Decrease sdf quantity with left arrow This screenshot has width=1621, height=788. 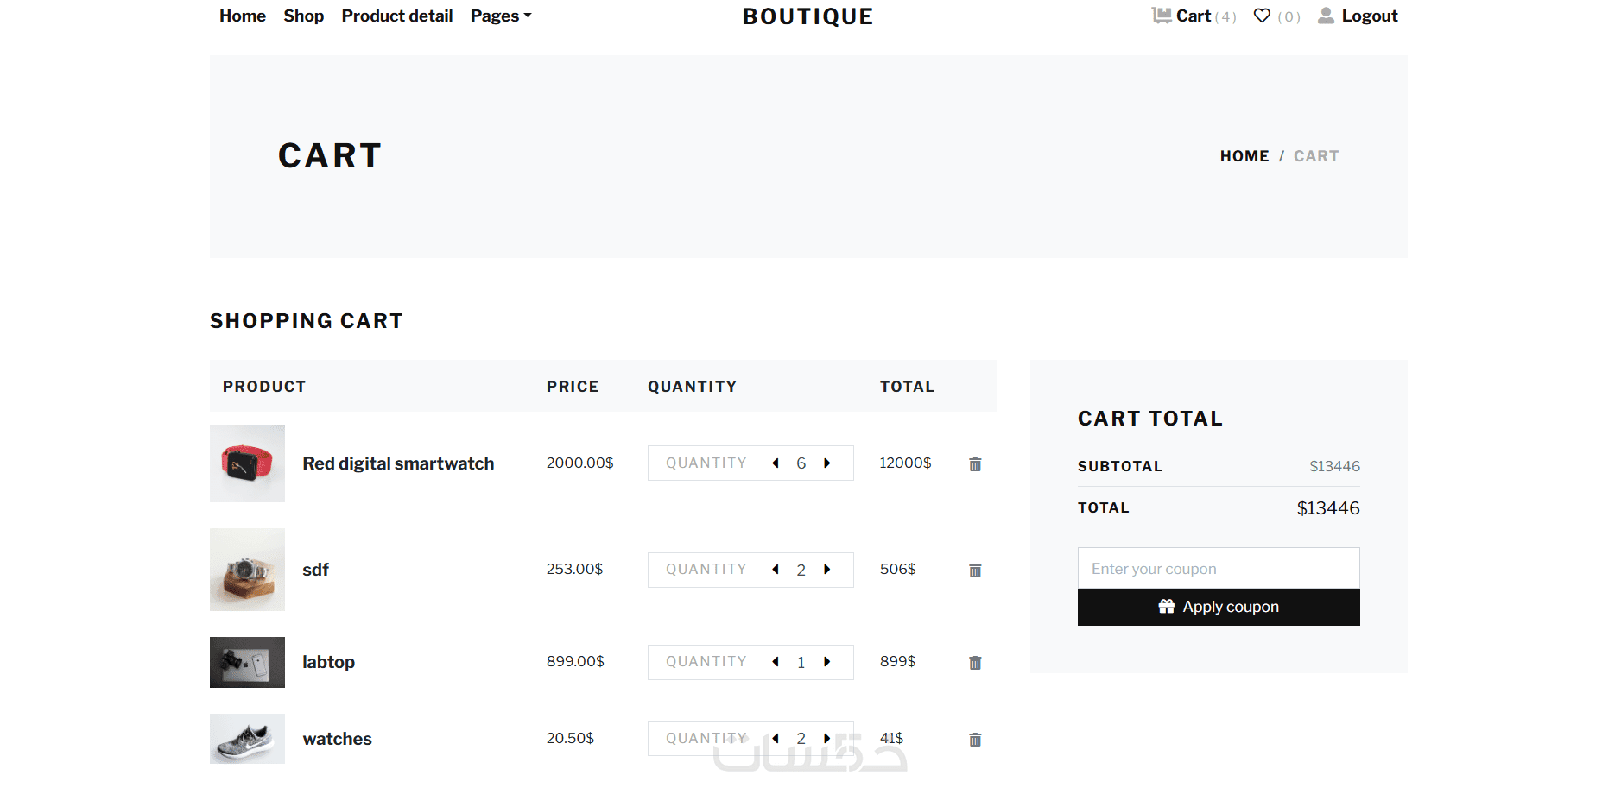pyautogui.click(x=776, y=570)
